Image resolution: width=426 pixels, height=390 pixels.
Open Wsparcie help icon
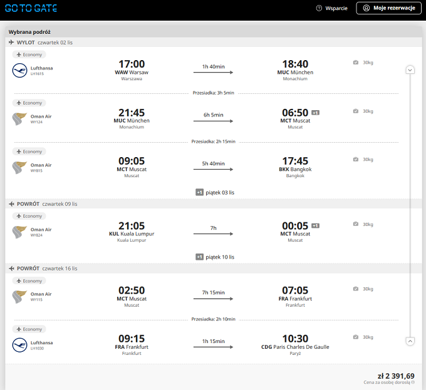(319, 8)
